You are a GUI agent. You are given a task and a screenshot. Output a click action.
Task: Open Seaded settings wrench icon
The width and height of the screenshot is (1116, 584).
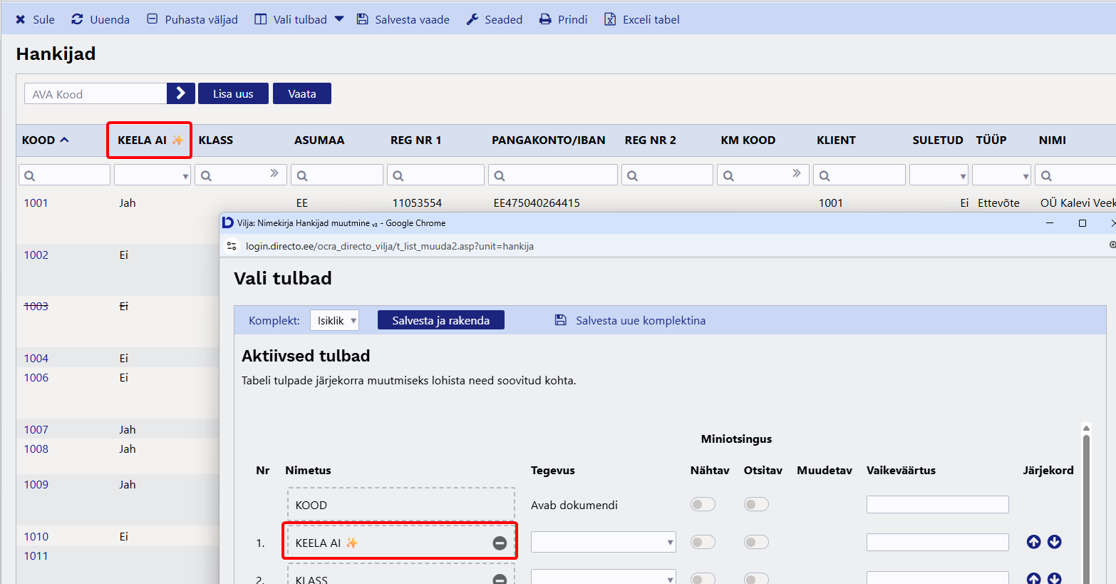click(472, 19)
